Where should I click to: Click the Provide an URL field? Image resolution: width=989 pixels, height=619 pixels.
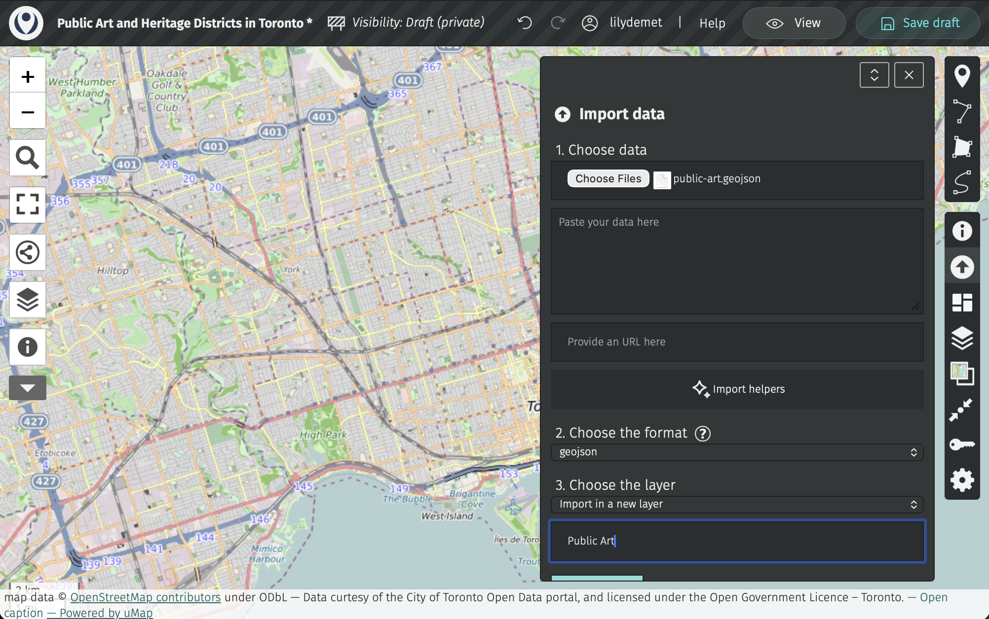coord(737,342)
